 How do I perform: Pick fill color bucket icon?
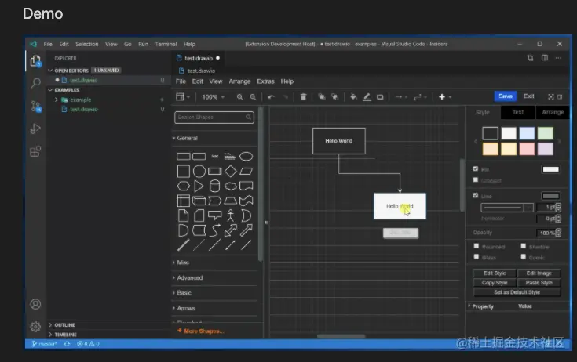click(x=353, y=97)
